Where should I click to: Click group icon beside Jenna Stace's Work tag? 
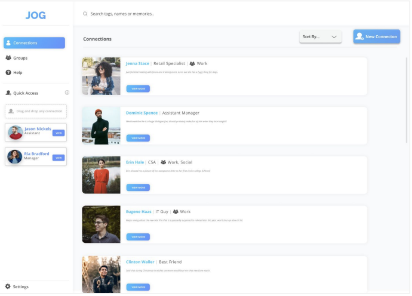(192, 63)
